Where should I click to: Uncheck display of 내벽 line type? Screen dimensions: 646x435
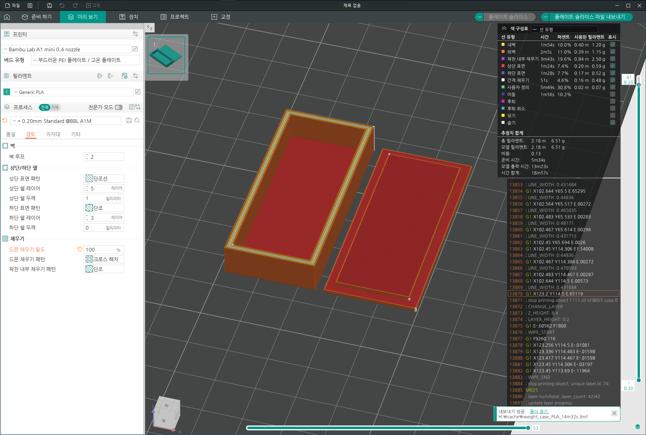click(x=613, y=45)
